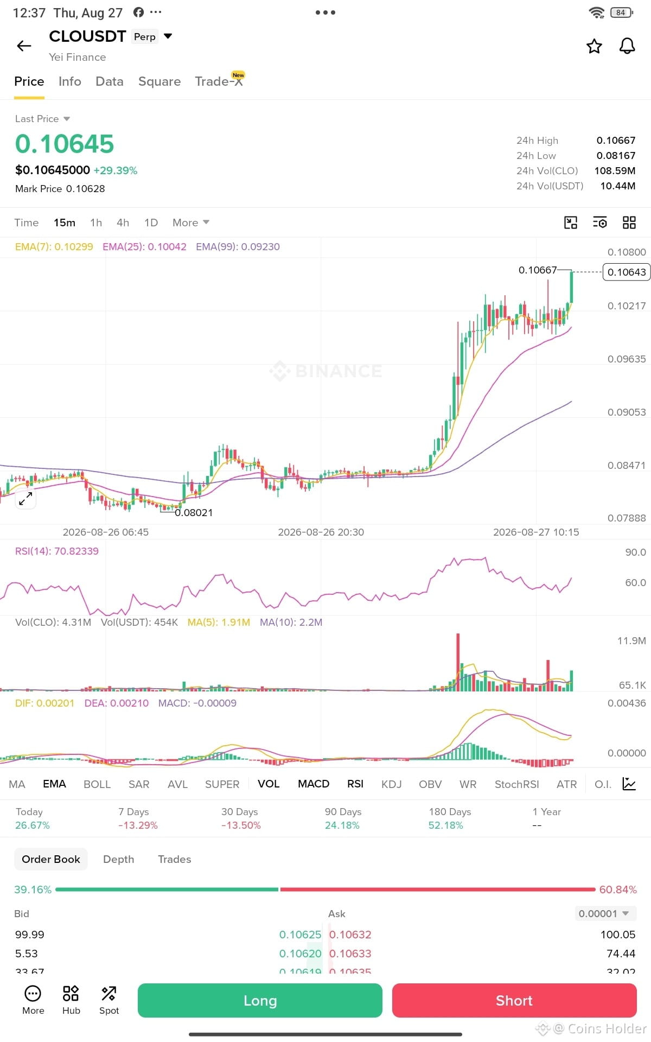
Task: Open chart indicator settings icon
Action: pos(600,223)
